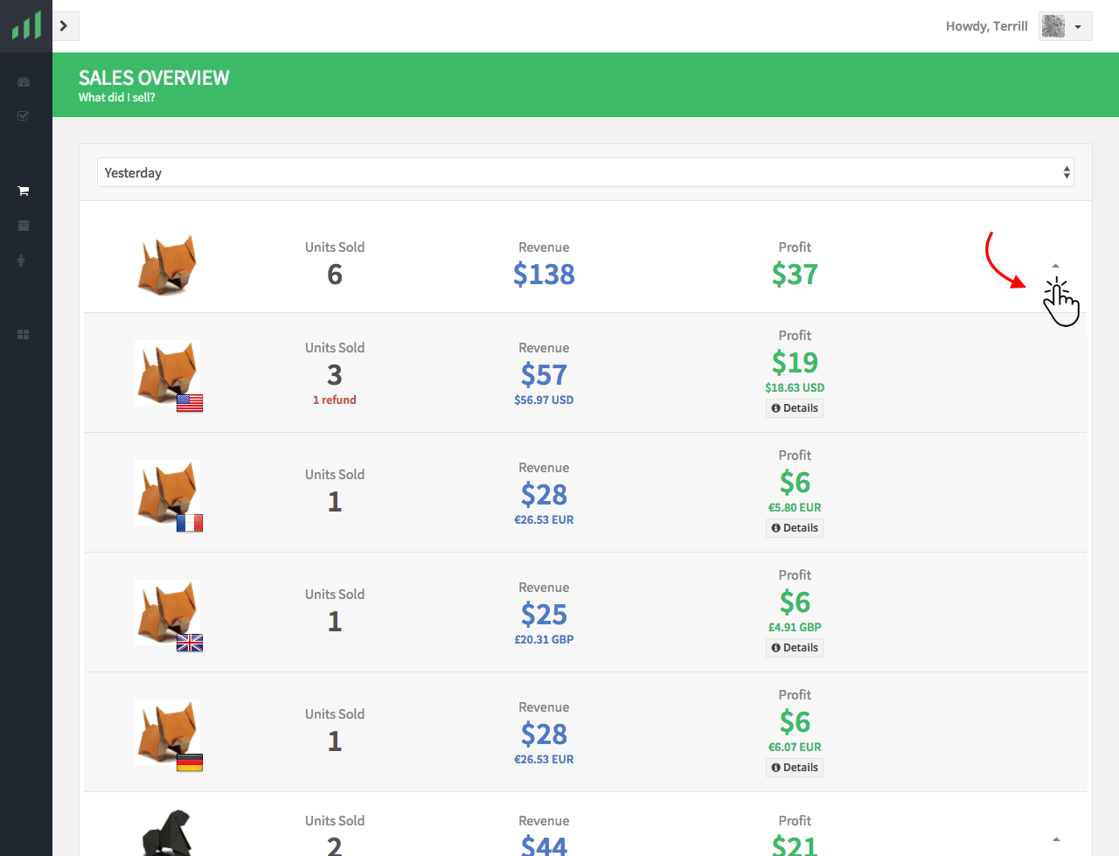Click the fox thumbnail with the German flag

pyautogui.click(x=168, y=734)
